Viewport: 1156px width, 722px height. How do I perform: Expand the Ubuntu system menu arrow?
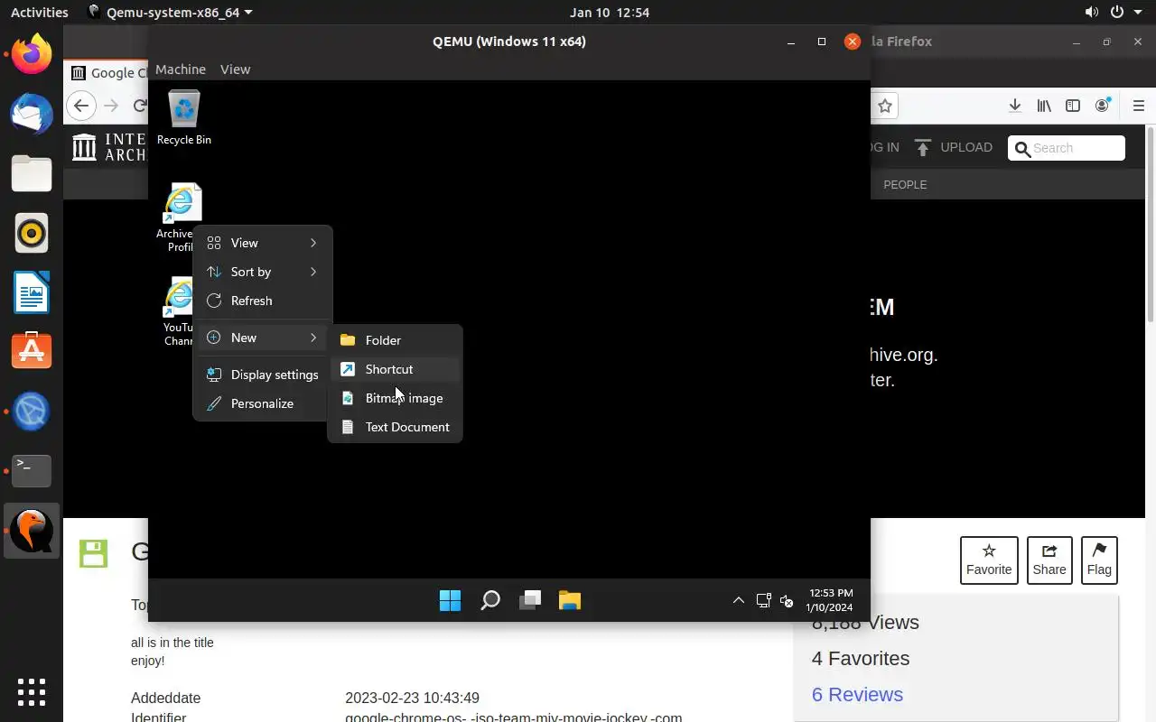(1137, 12)
